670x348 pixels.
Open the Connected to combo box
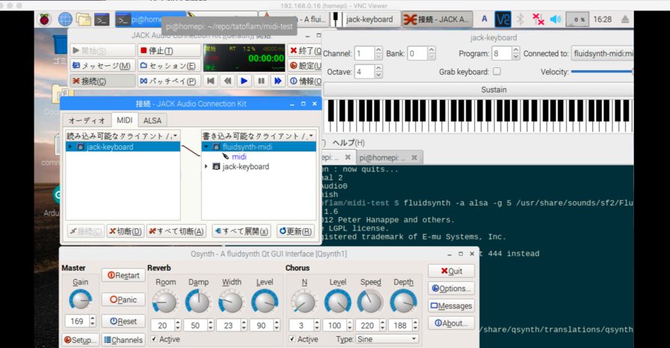point(603,53)
